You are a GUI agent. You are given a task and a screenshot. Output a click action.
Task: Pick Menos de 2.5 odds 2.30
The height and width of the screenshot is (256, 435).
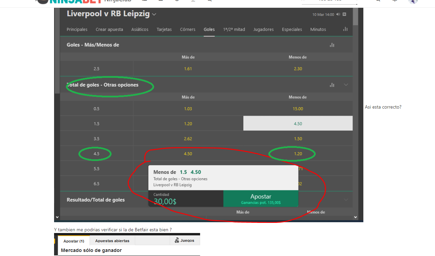pos(298,69)
